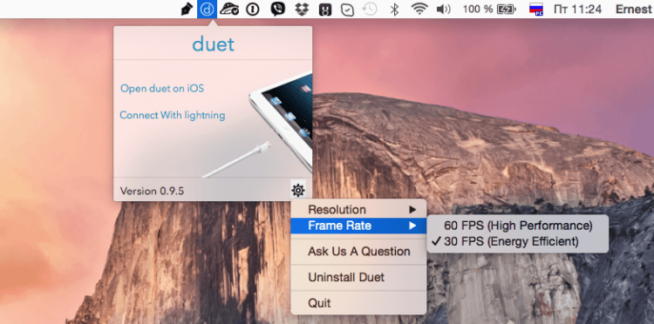Select the checked 30 FPS (Energy Efficient) option
This screenshot has width=654, height=324.
click(x=518, y=241)
